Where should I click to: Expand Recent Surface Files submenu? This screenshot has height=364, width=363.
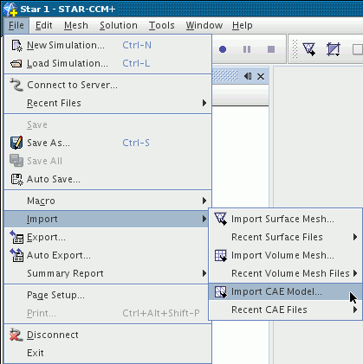355,237
